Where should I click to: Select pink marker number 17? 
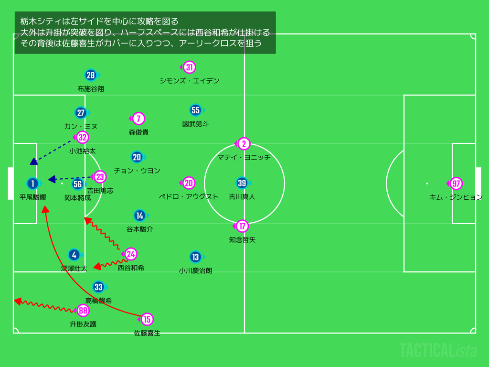pos(242,226)
